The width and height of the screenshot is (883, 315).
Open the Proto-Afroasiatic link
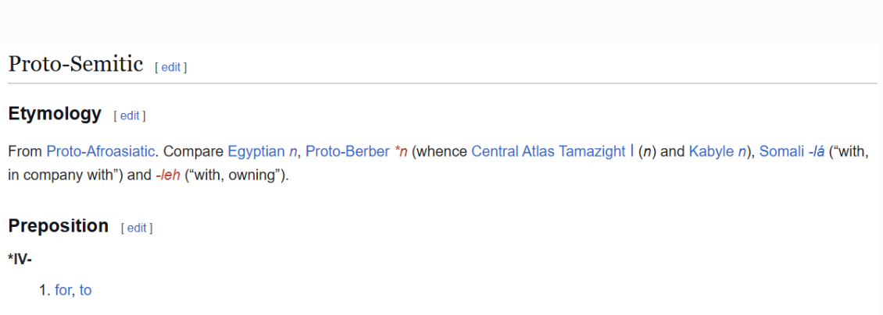tap(100, 151)
